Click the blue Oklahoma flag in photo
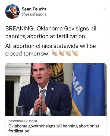Viewport: 110px width, 136px height. click(89, 89)
